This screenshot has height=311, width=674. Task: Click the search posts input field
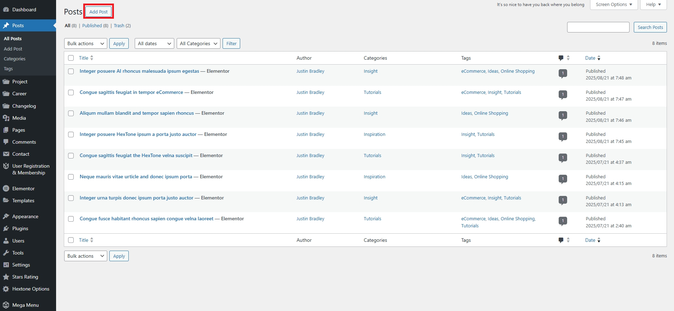coord(598,27)
